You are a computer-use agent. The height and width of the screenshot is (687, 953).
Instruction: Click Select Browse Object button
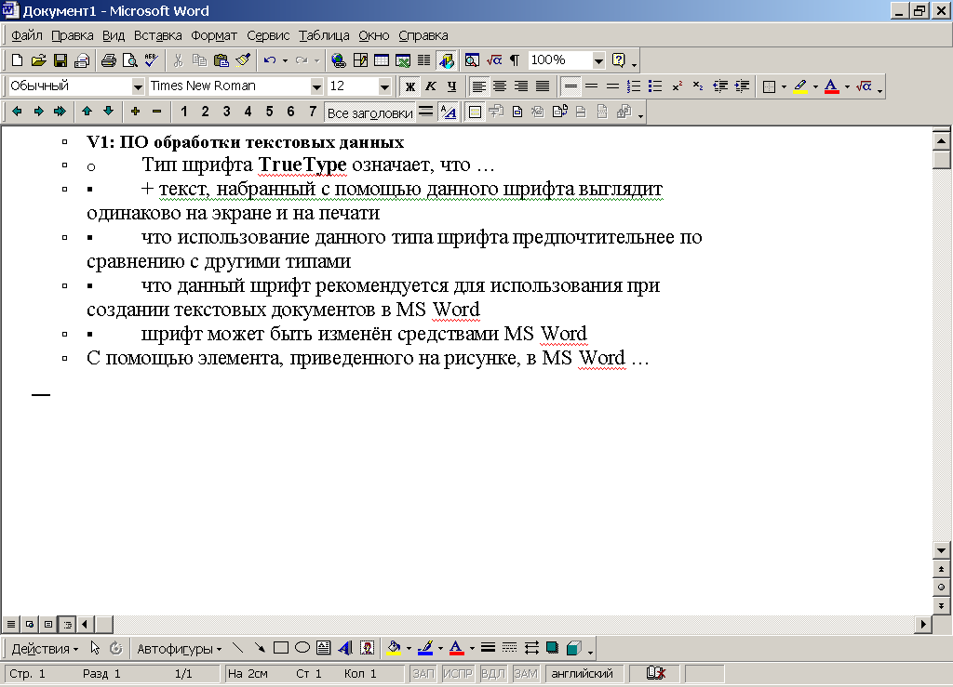[942, 587]
